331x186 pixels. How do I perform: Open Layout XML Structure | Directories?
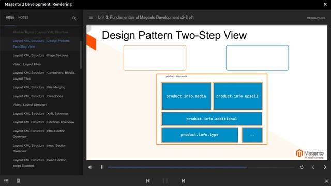[x=38, y=96]
